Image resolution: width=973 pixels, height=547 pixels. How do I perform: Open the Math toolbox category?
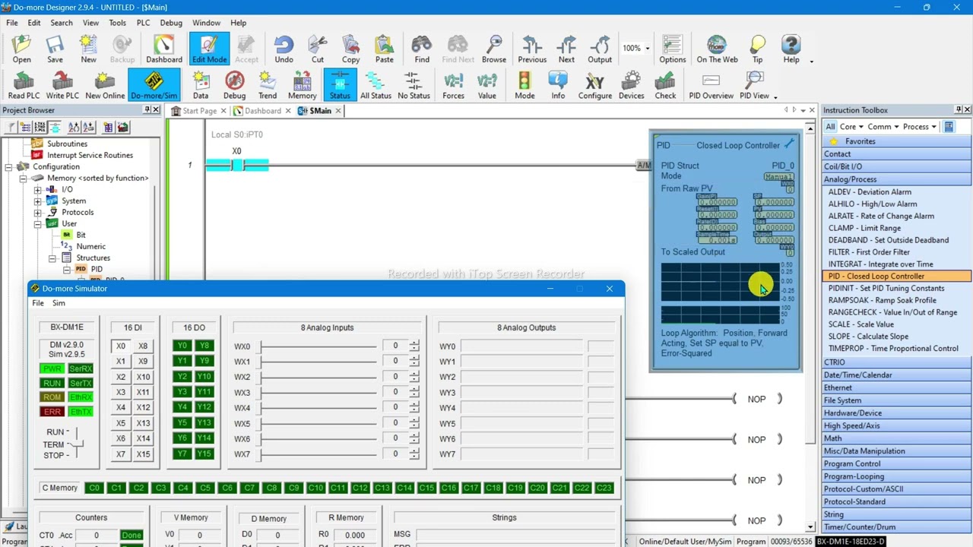[895, 438]
